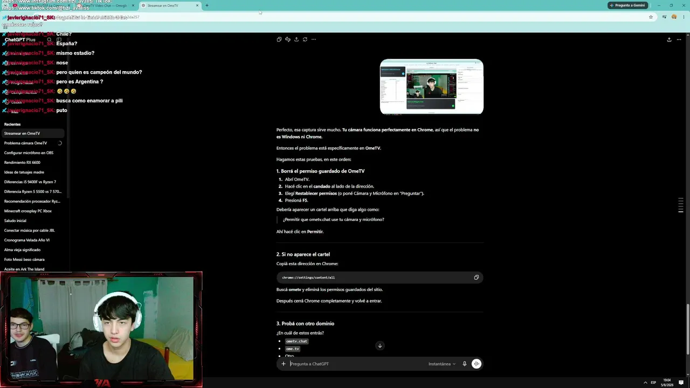Open the Cronograma Velada Año VI chat
This screenshot has height=388, width=690.
(32, 240)
